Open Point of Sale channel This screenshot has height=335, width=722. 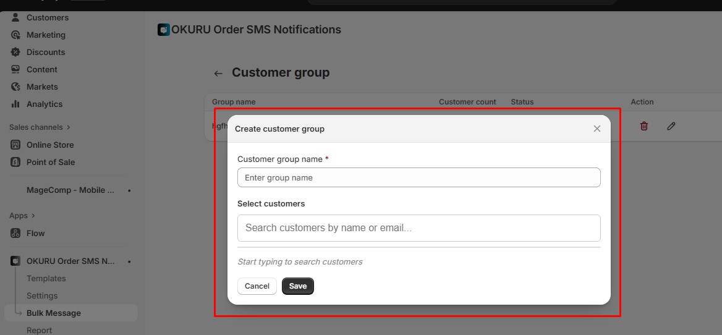tap(50, 163)
